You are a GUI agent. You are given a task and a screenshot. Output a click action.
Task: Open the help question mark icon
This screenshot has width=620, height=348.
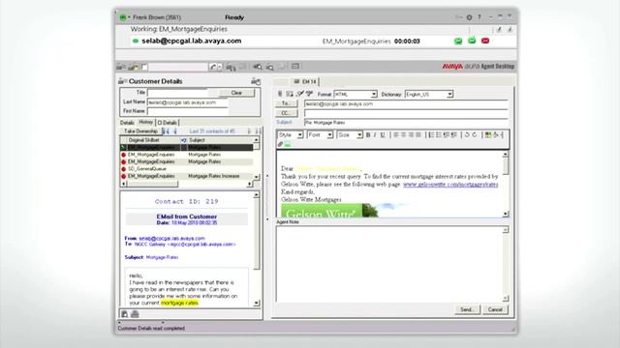point(480,17)
